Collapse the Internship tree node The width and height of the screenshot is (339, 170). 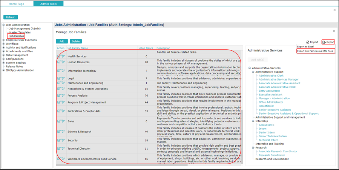[x=253, y=121]
